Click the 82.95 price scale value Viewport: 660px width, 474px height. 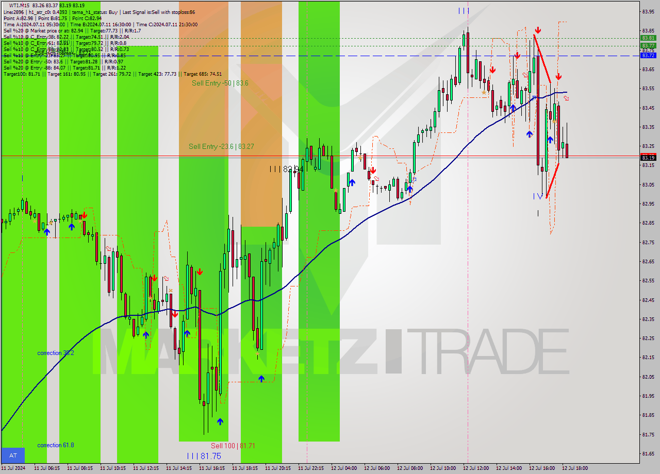(x=648, y=204)
